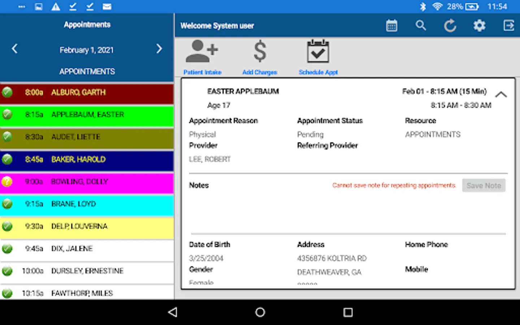Viewport: 520px width, 325px height.
Task: Tap status check icon for BAKER, HAROLD
Action: [x=7, y=159]
